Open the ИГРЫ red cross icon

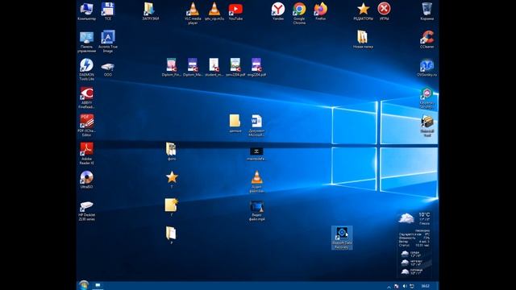click(384, 11)
